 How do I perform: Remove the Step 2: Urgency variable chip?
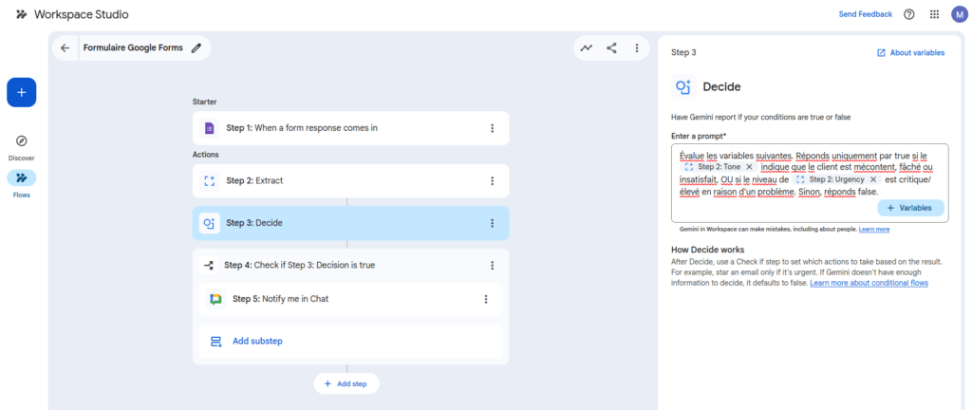tap(873, 179)
